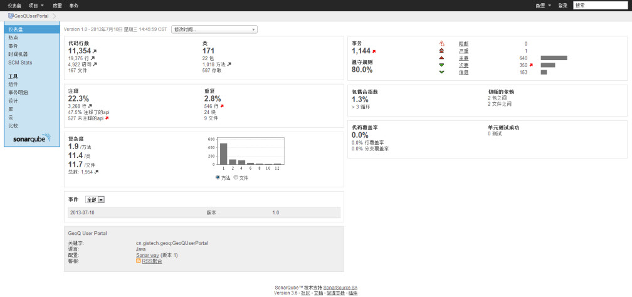Click the 次要 minor severity green triangle icon
The height and width of the screenshot is (297, 632).
pos(441,65)
